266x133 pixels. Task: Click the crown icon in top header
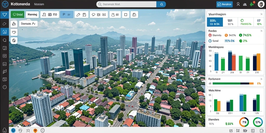[245, 4]
